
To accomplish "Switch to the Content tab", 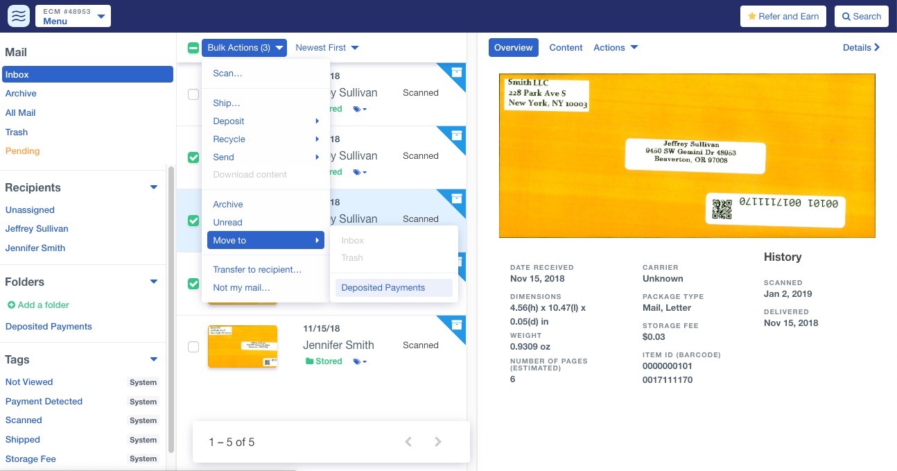I will point(566,47).
